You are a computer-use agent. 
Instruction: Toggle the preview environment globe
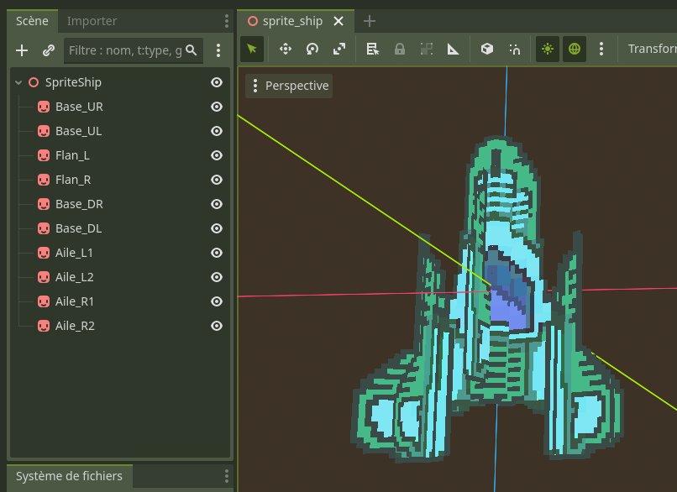pyautogui.click(x=575, y=49)
